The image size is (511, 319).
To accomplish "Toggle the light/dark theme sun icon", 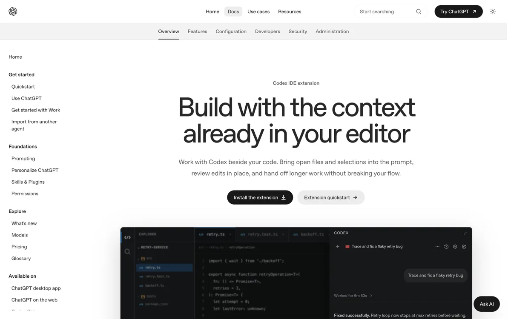I will click(x=493, y=11).
